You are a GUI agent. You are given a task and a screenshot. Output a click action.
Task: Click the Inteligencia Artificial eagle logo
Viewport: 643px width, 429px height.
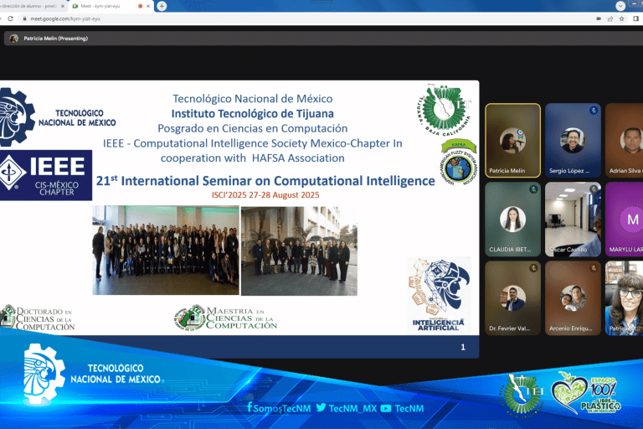pyautogui.click(x=439, y=294)
